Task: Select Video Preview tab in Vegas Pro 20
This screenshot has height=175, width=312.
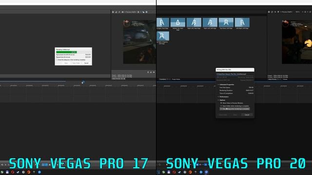Action: (x=273, y=79)
